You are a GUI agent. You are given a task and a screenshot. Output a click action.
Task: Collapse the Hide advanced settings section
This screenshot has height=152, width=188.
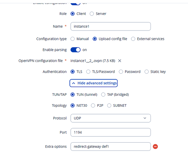[x=94, y=83]
